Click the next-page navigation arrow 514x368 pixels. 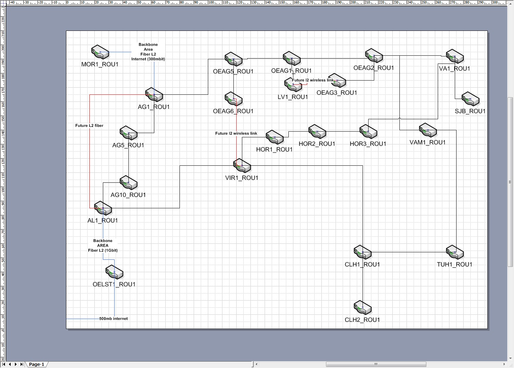[x=15, y=364]
